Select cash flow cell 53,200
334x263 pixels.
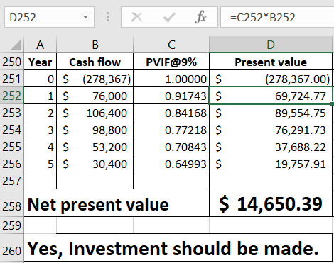click(95, 147)
